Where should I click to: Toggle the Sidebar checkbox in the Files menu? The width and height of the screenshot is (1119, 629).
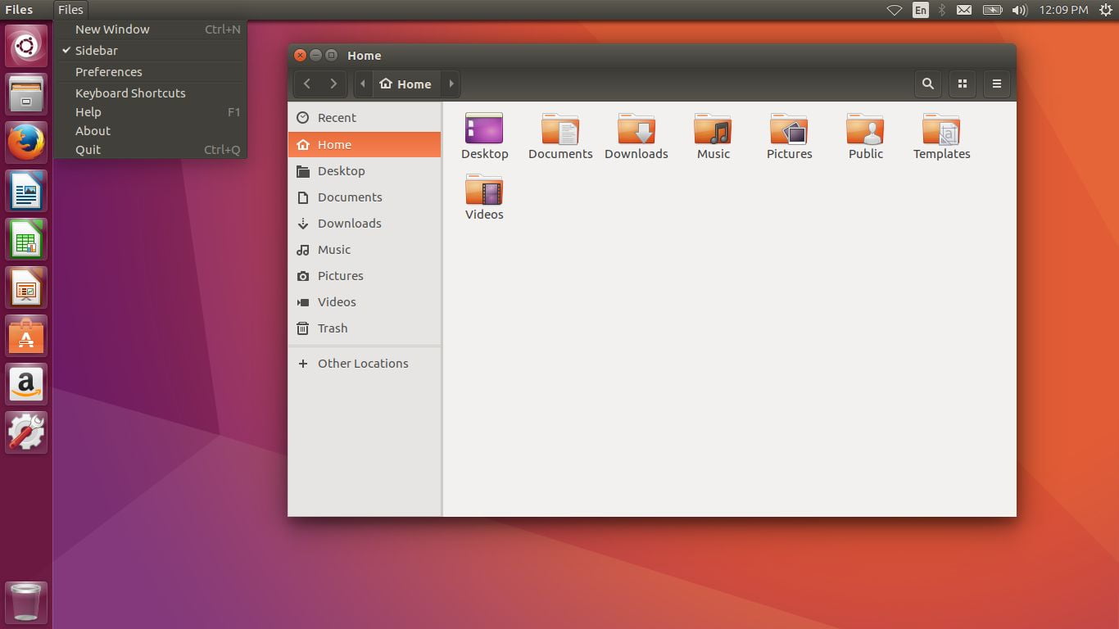pos(97,50)
